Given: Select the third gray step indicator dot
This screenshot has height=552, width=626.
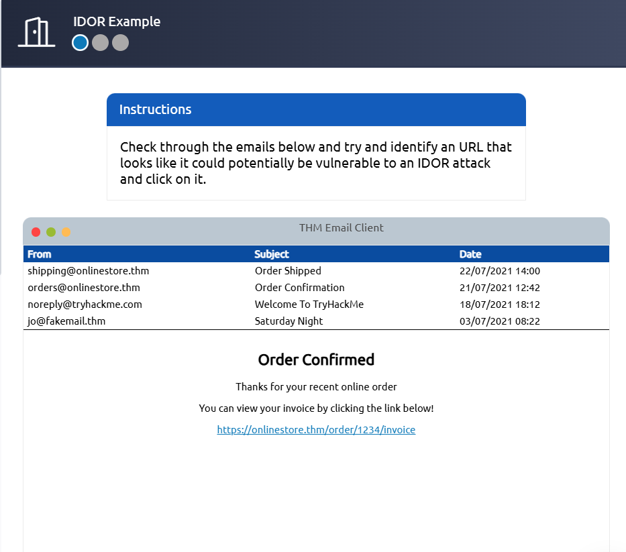Looking at the screenshot, I should (x=120, y=43).
